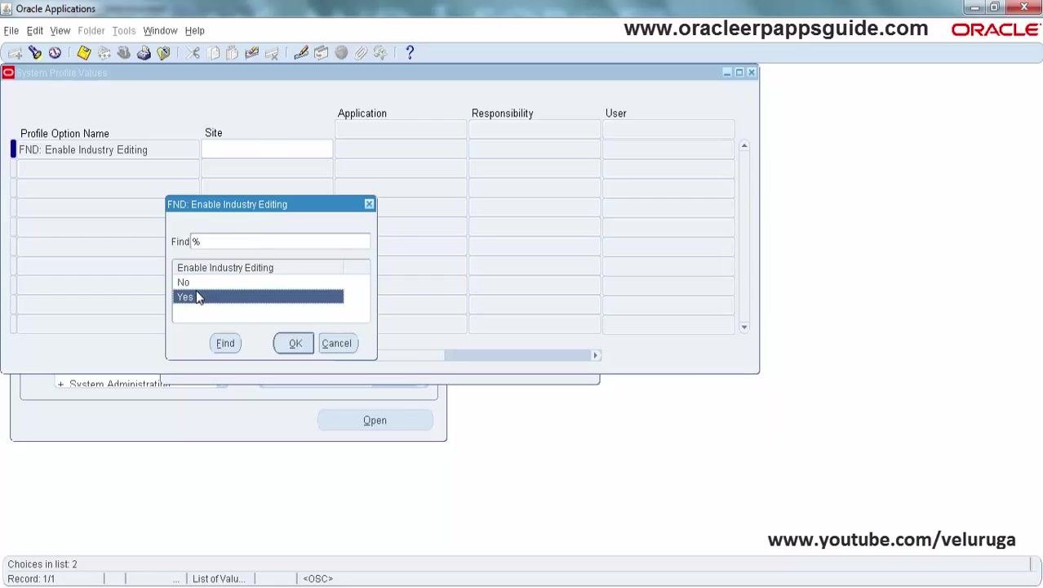Click the Save diskette toolbar icon

(x=84, y=53)
